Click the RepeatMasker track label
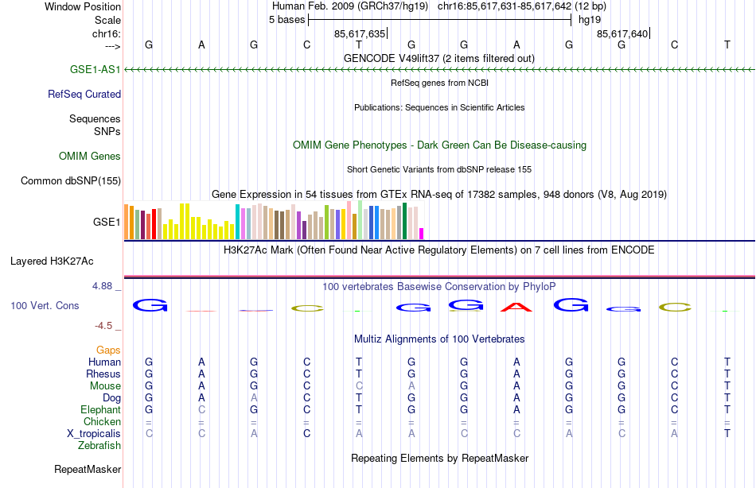 pos(88,469)
